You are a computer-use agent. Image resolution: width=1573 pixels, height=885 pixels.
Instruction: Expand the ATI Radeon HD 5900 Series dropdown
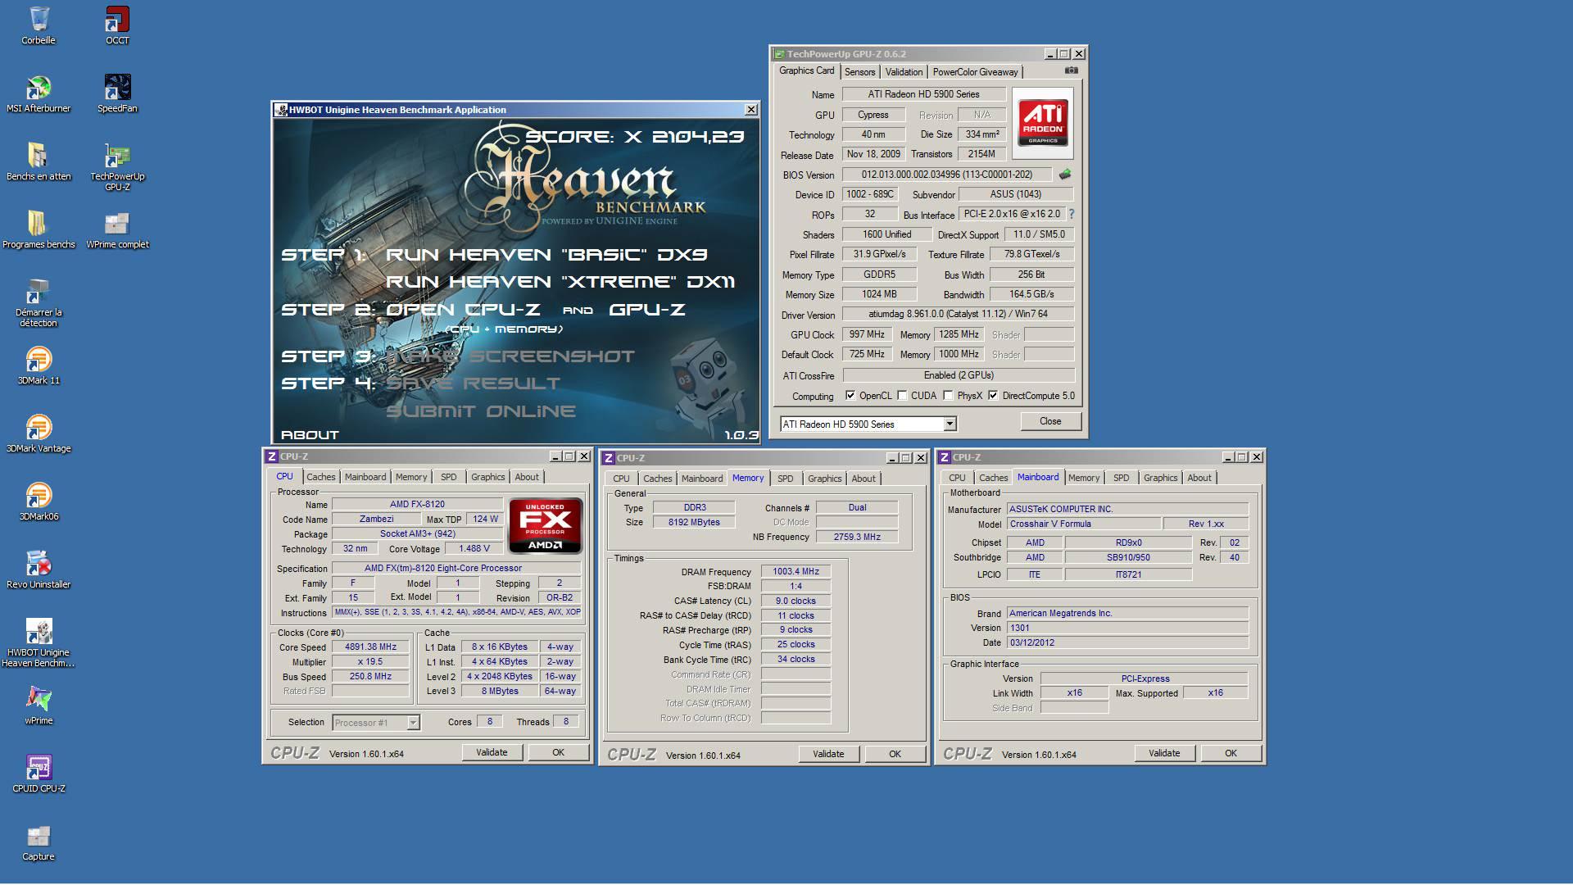click(950, 424)
